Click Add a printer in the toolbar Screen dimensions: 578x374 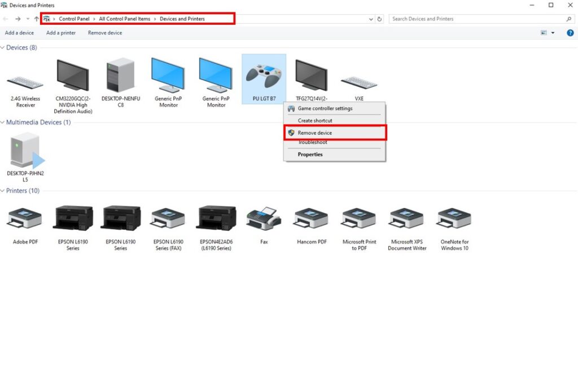tap(61, 33)
